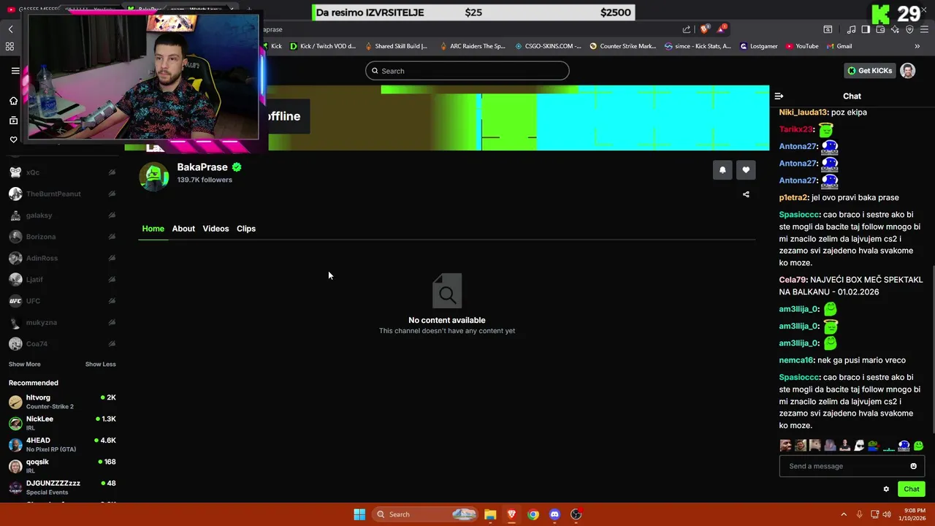Toggle hide icon for TheBurntPeanut
The height and width of the screenshot is (526, 935).
click(x=112, y=194)
